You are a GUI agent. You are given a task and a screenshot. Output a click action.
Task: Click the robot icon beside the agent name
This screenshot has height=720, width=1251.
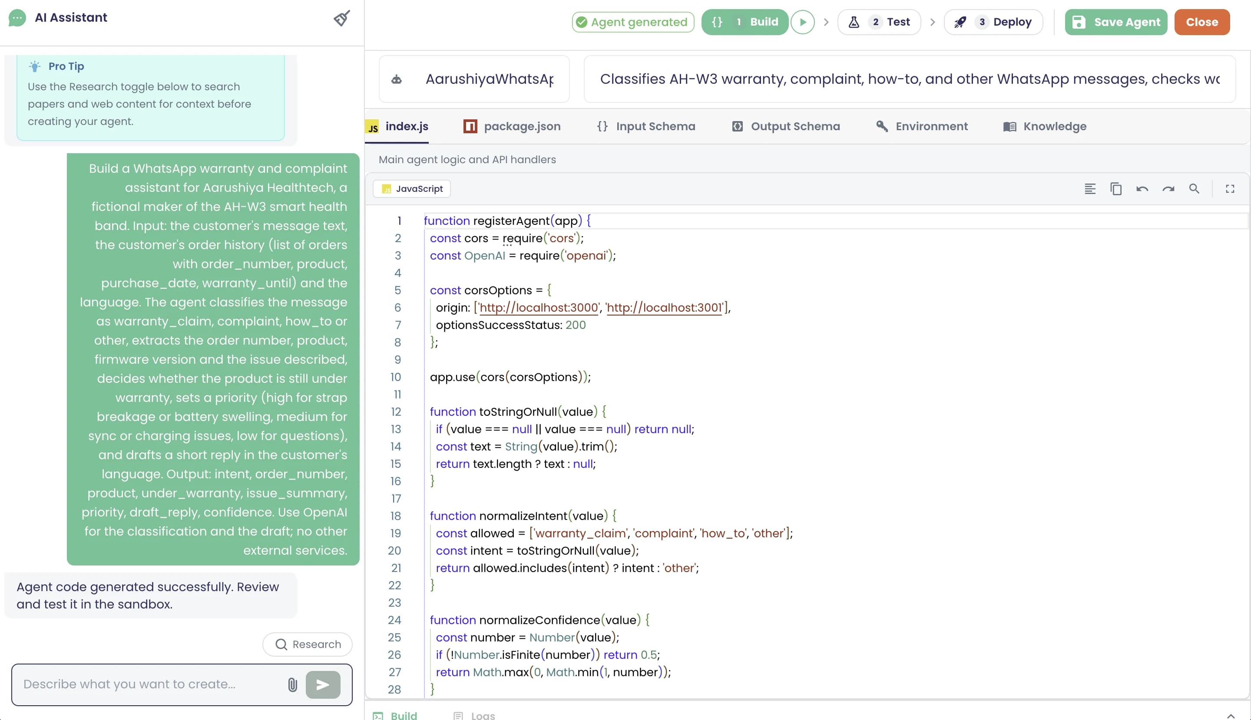397,79
